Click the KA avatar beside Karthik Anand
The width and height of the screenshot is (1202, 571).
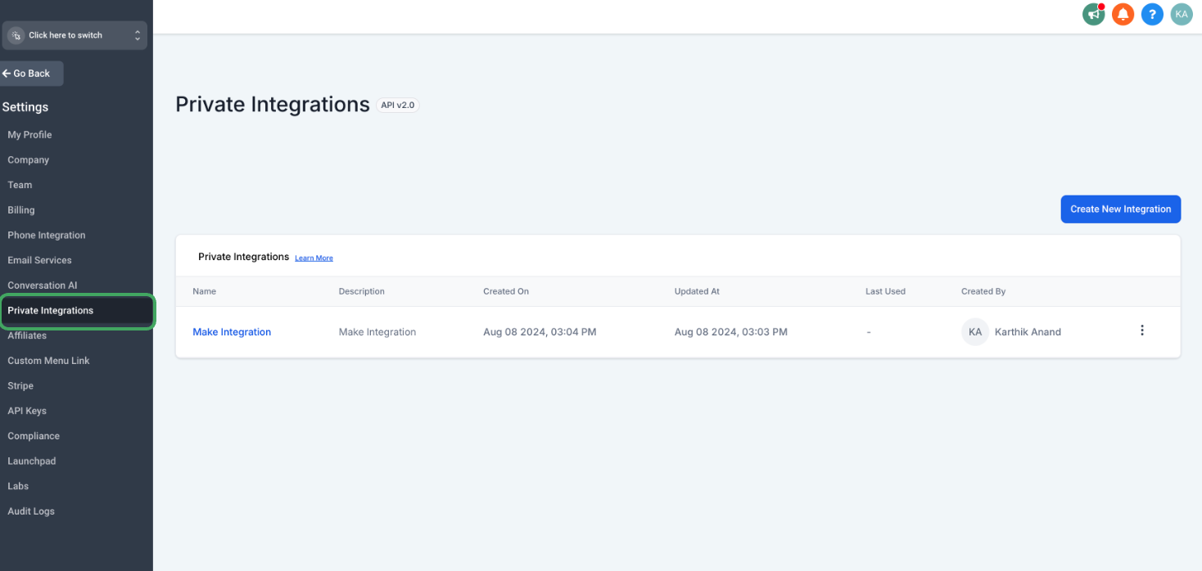point(975,332)
